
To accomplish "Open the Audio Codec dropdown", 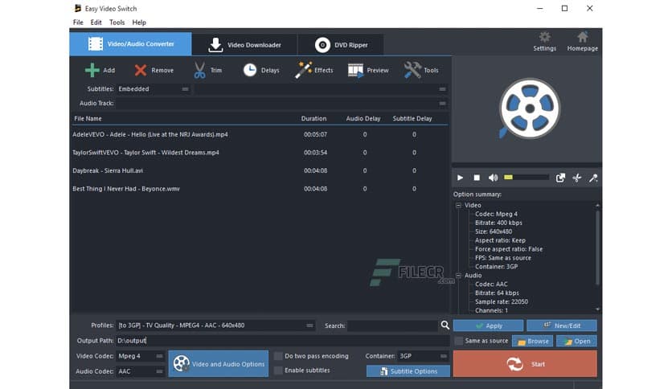I will (x=140, y=371).
